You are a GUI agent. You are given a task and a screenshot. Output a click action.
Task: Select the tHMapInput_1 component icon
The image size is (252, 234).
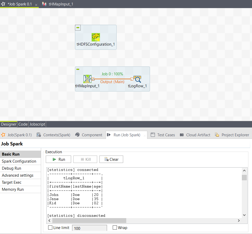coord(87,79)
